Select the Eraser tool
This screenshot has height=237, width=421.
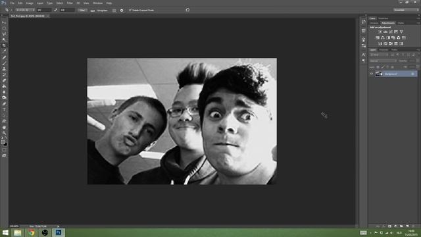click(x=4, y=80)
